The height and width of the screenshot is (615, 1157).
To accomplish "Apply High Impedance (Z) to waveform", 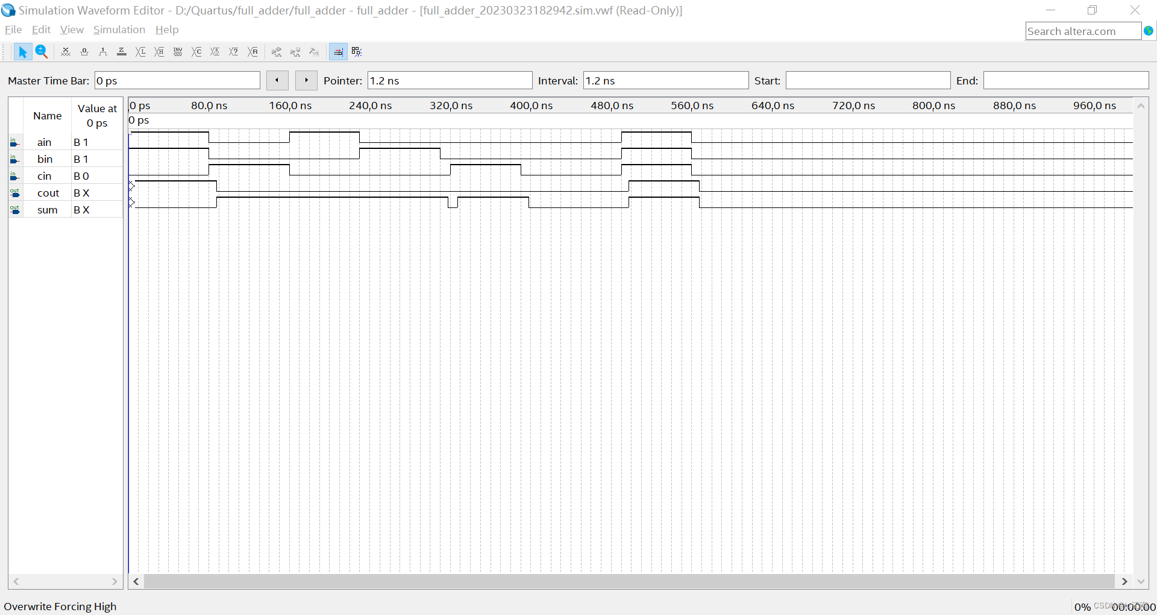I will tap(122, 52).
